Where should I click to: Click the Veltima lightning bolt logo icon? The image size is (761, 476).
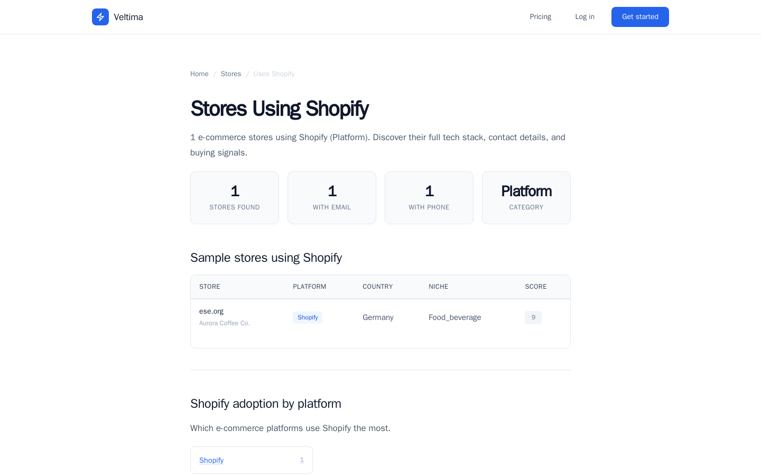(x=100, y=17)
